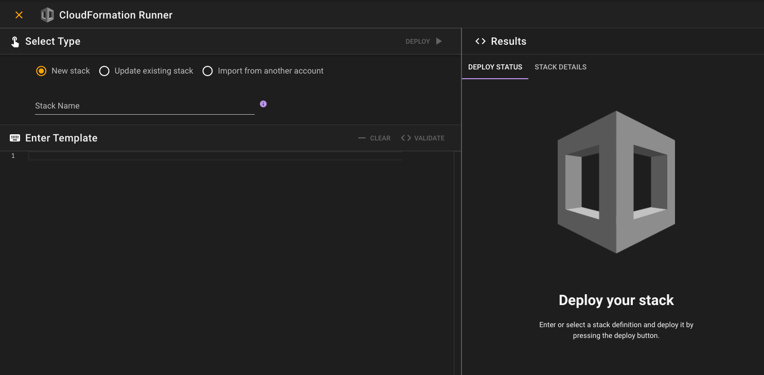Click the DEPLOY button label
764x375 pixels.
pos(418,41)
